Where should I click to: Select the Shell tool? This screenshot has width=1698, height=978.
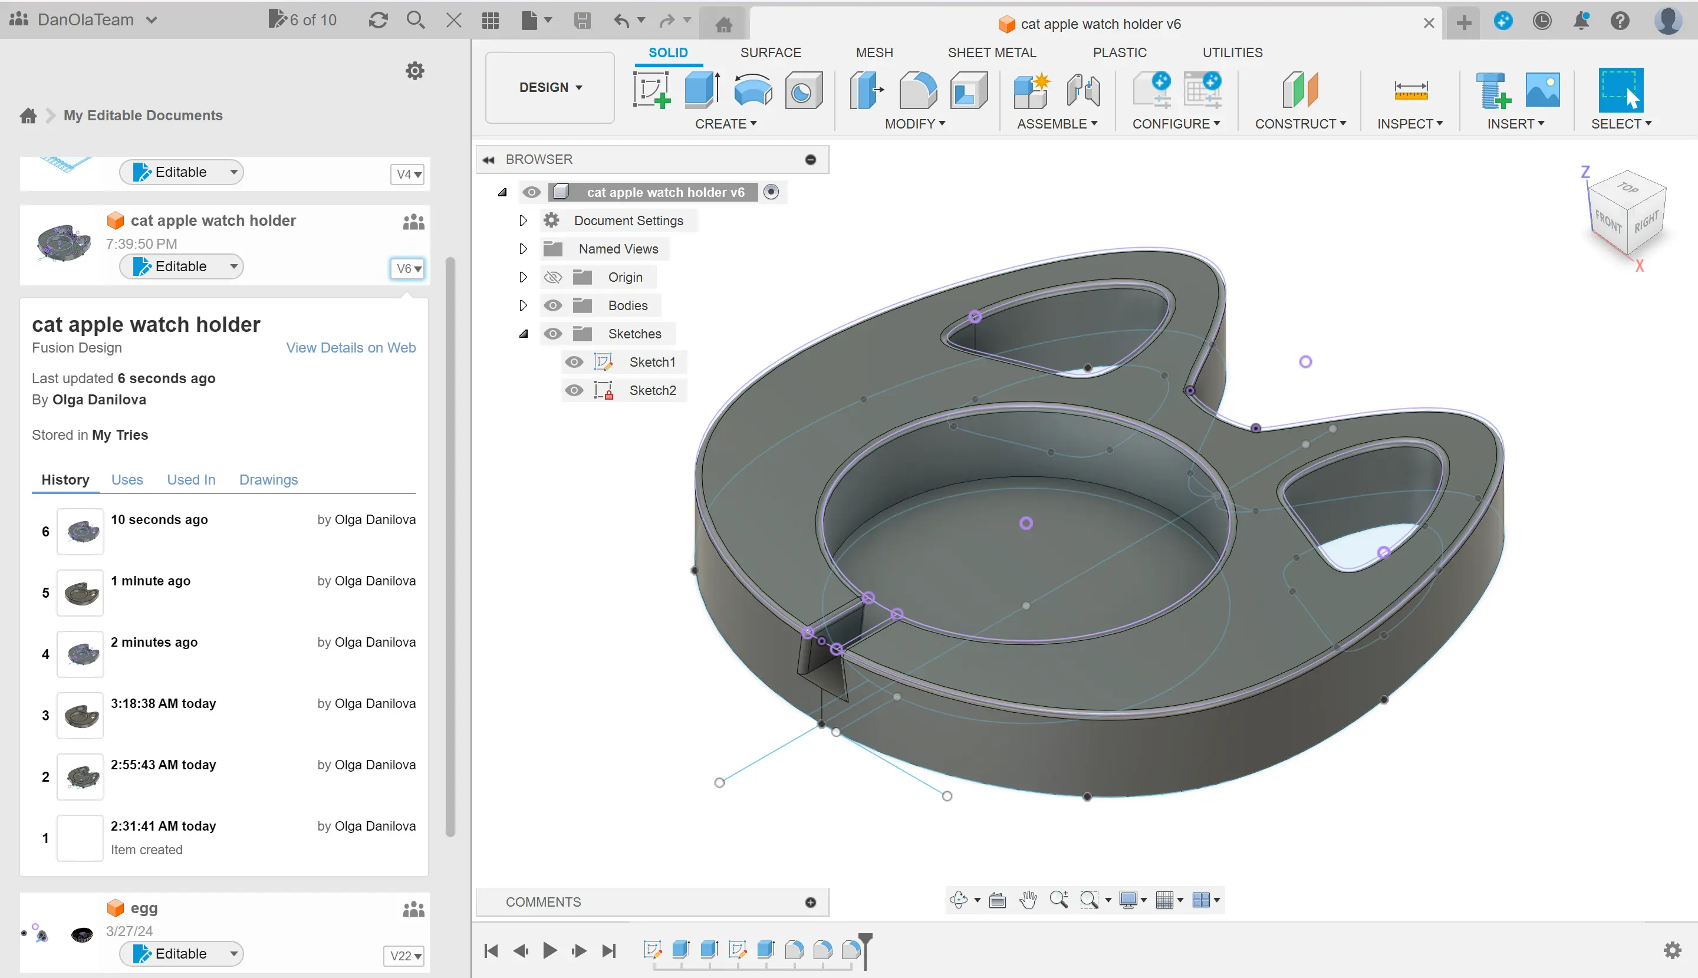pos(969,90)
